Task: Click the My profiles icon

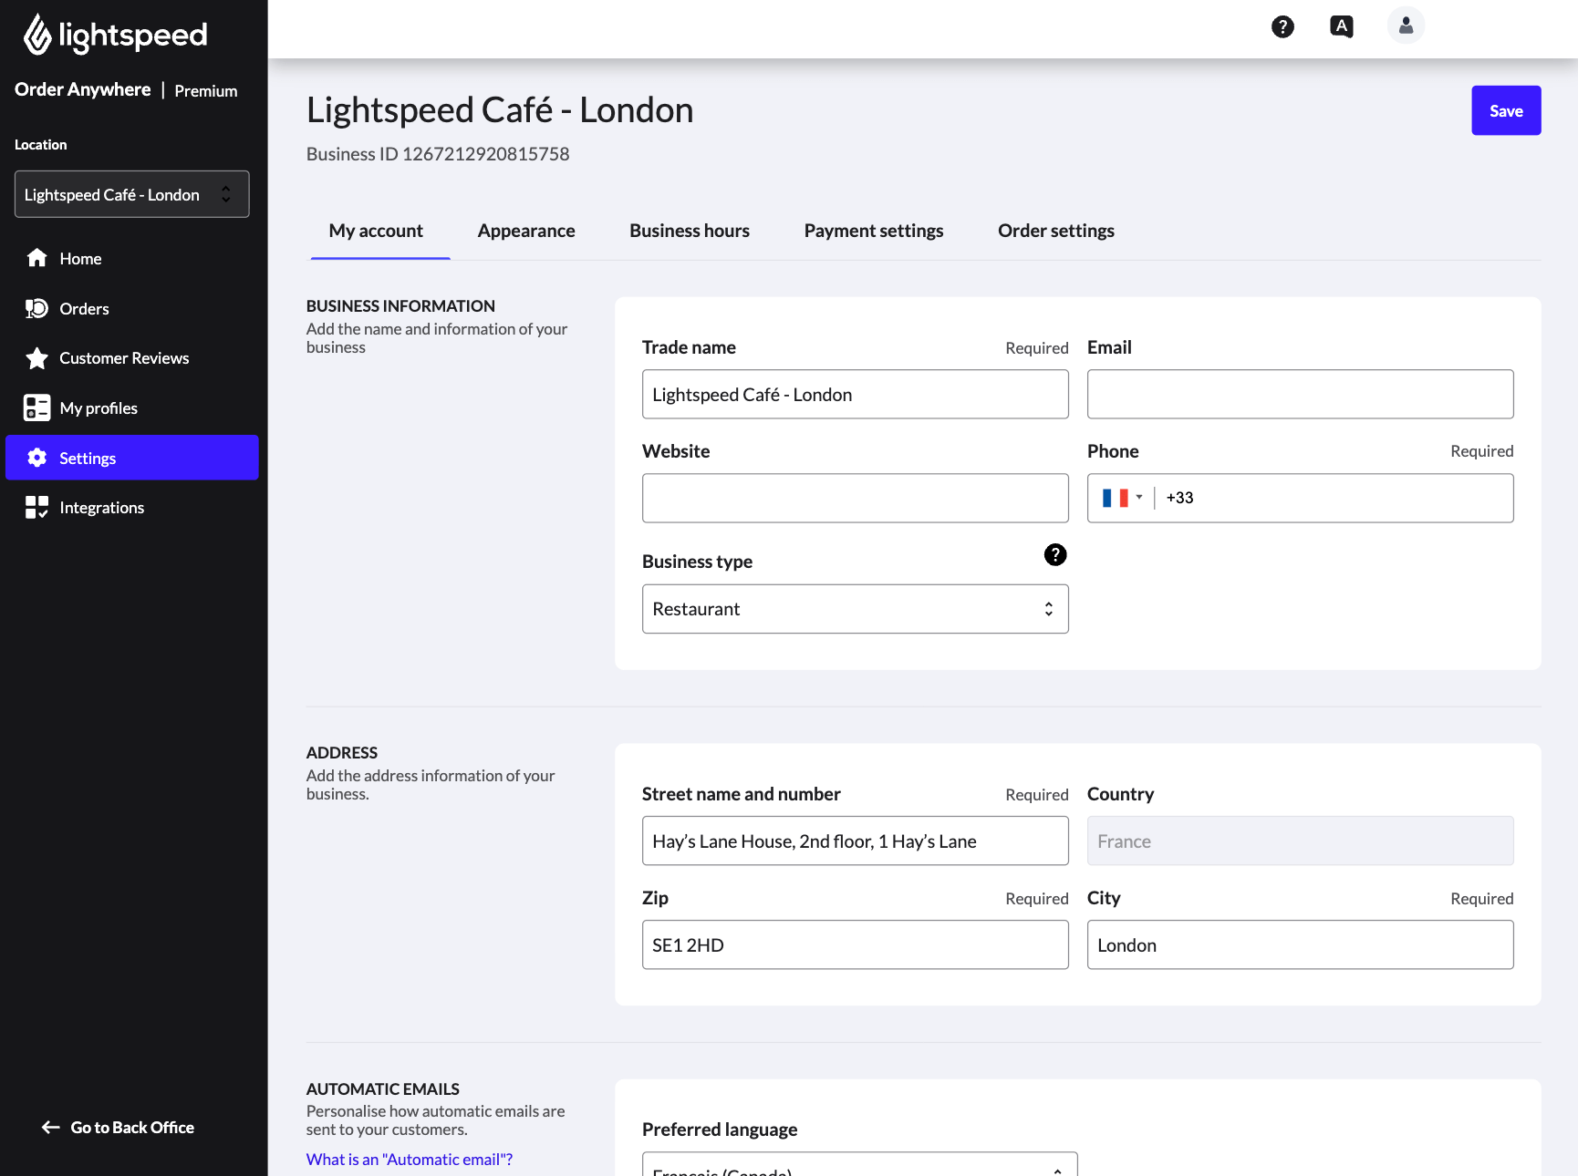Action: click(x=36, y=407)
